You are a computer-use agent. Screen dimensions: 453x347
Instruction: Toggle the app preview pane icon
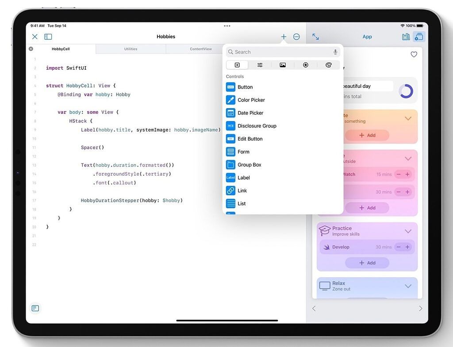(419, 37)
